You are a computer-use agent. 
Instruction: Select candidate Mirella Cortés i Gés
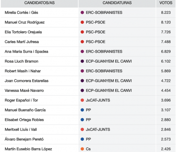tap(21, 13)
